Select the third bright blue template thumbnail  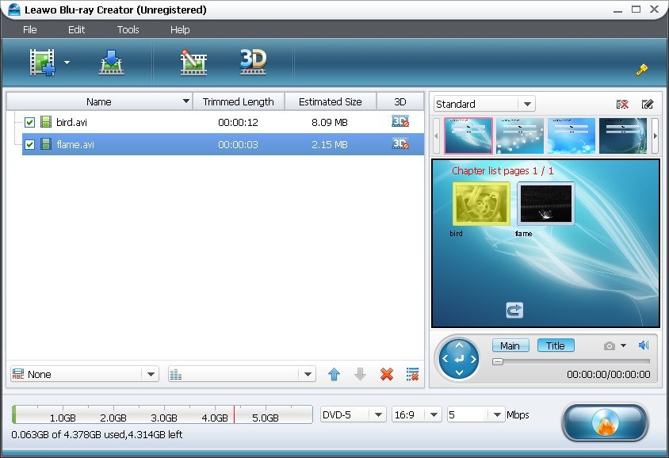572,135
